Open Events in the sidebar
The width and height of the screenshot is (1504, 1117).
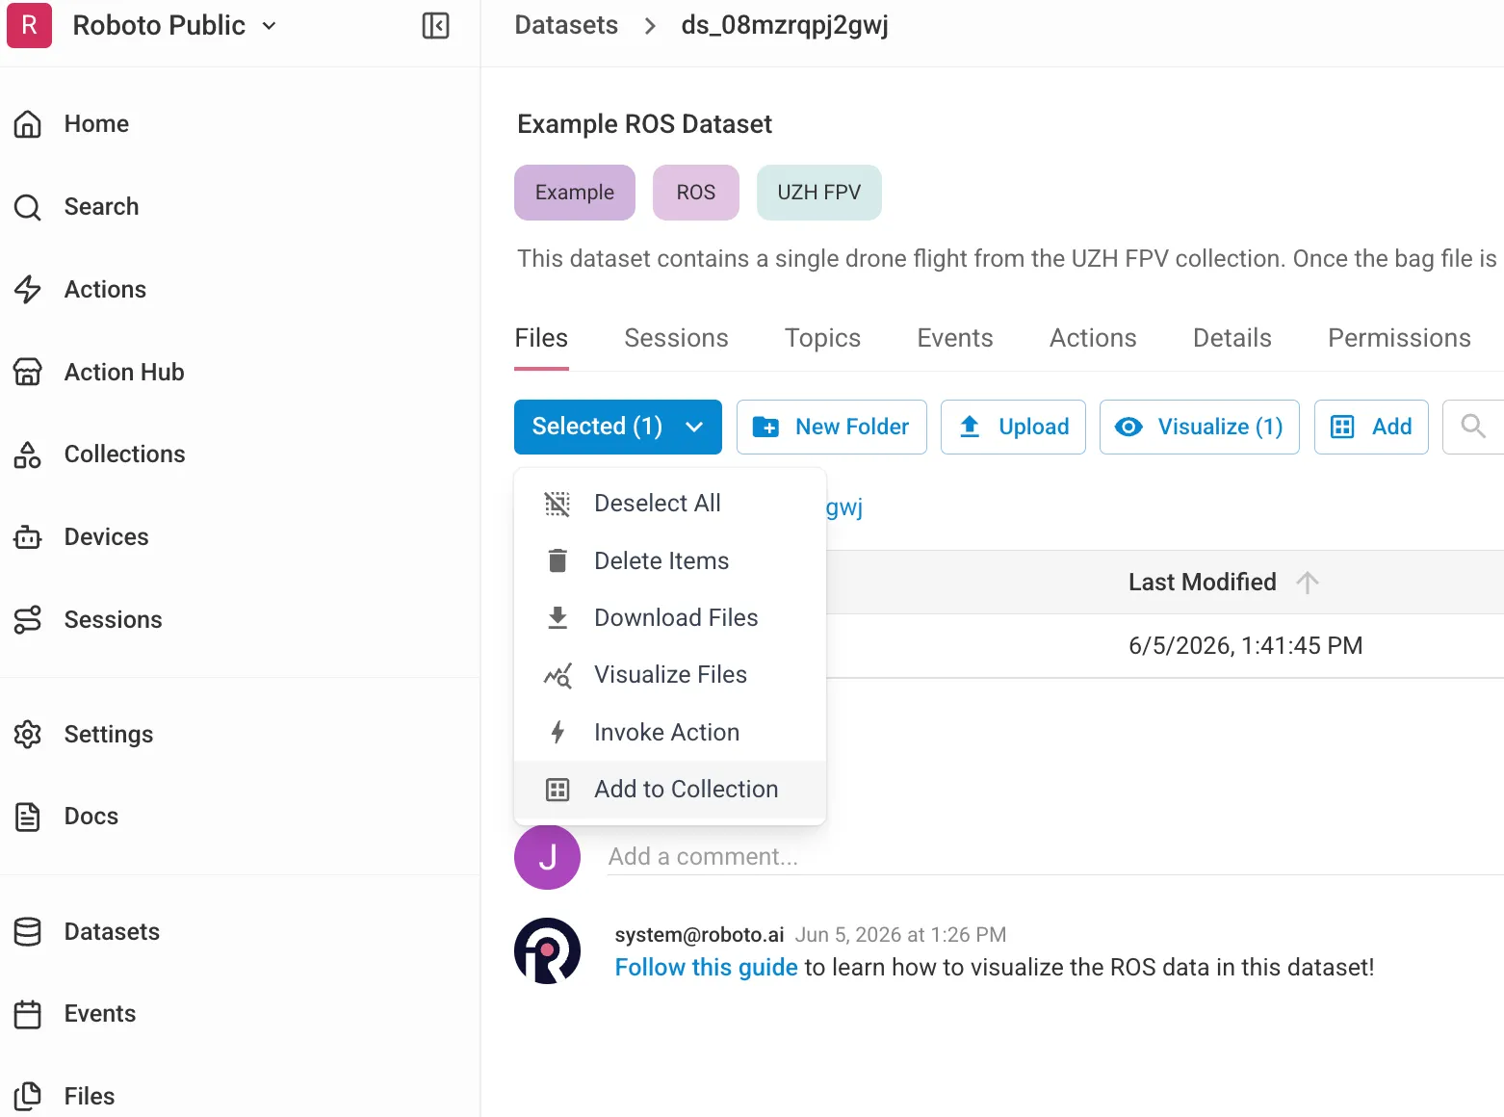point(99,1014)
